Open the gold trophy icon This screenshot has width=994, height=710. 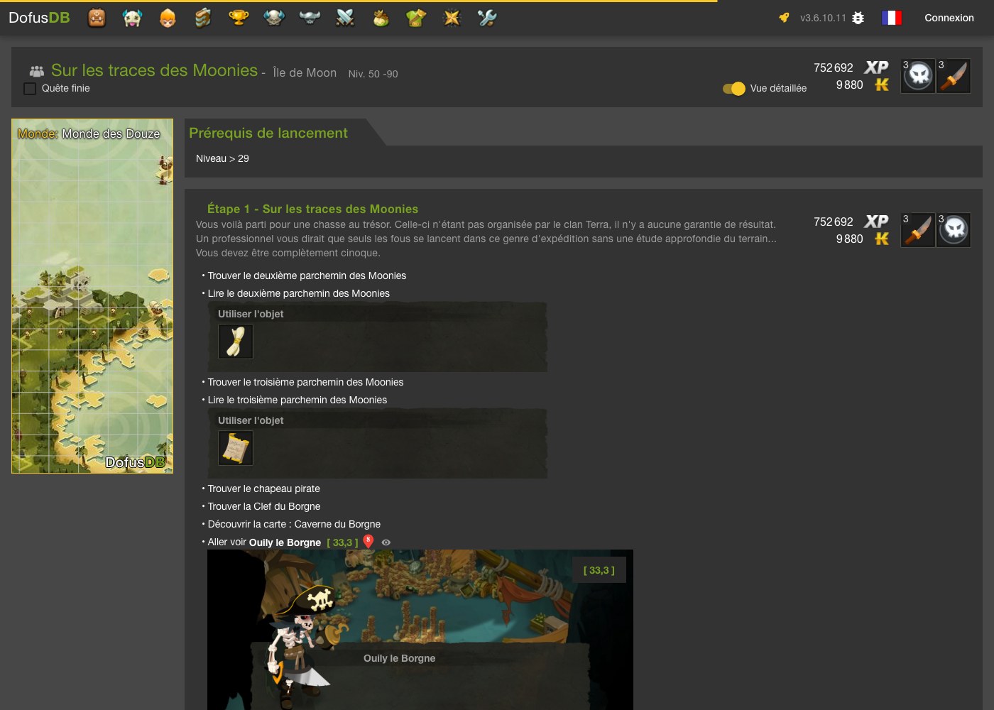tap(239, 18)
